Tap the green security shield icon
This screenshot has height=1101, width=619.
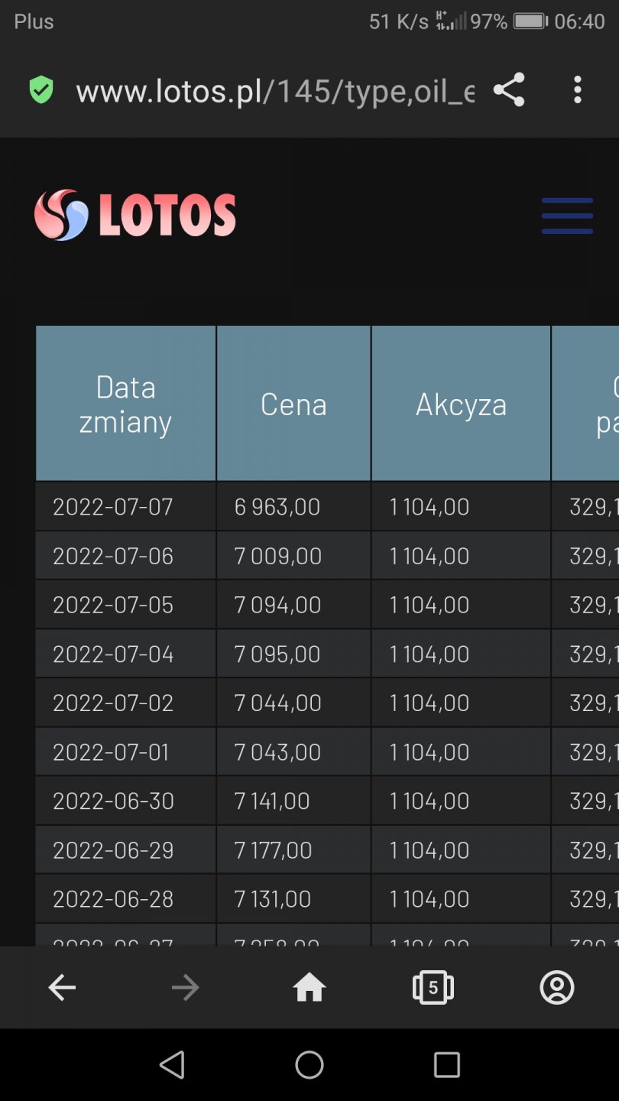(x=41, y=90)
